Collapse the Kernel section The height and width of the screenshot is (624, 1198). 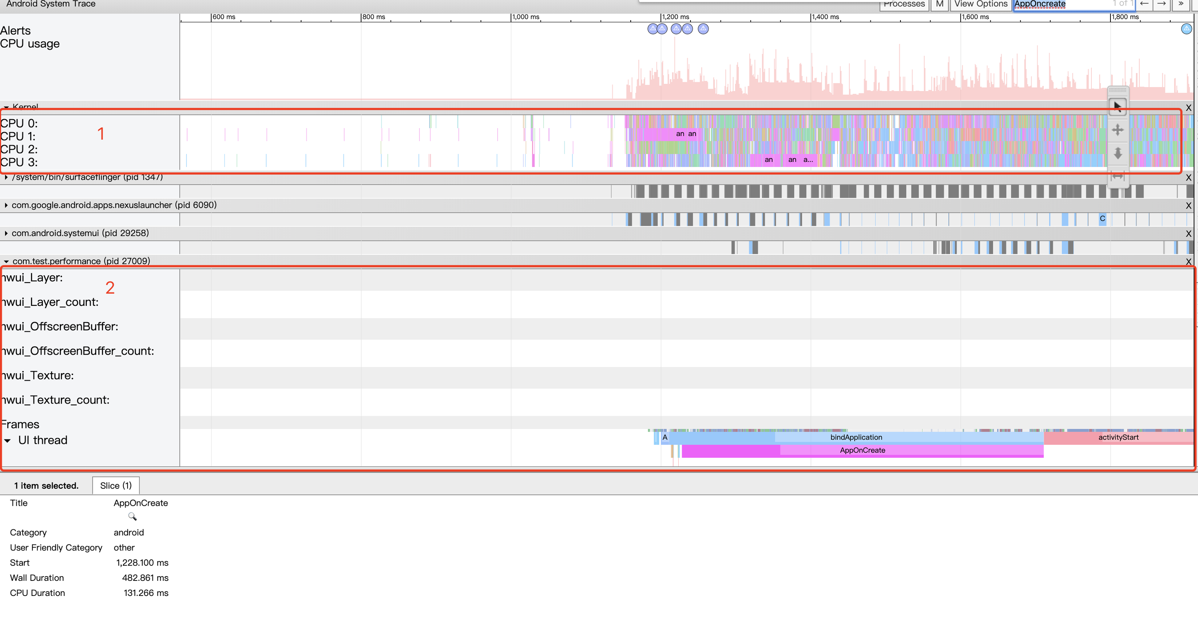(6, 107)
